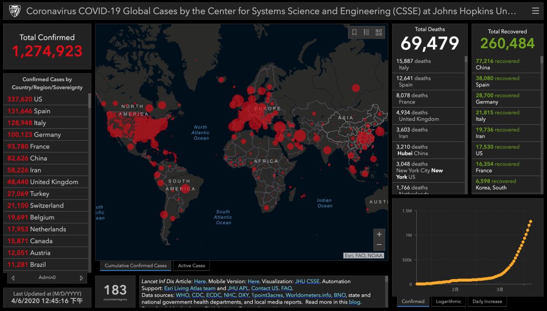Open the Lancet article Here link
Viewport: 547px width, 311px height.
[x=200, y=281]
